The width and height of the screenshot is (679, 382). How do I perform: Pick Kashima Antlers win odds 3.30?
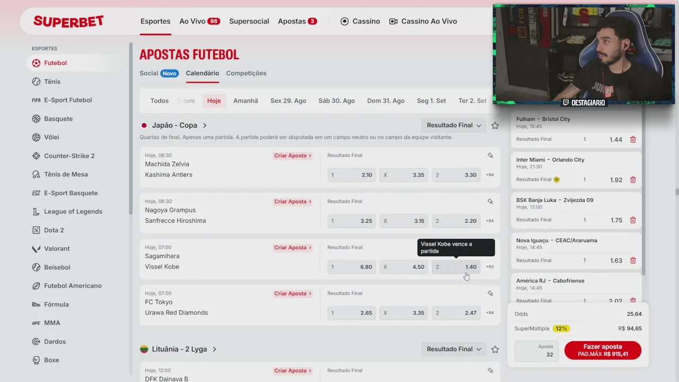coord(456,175)
